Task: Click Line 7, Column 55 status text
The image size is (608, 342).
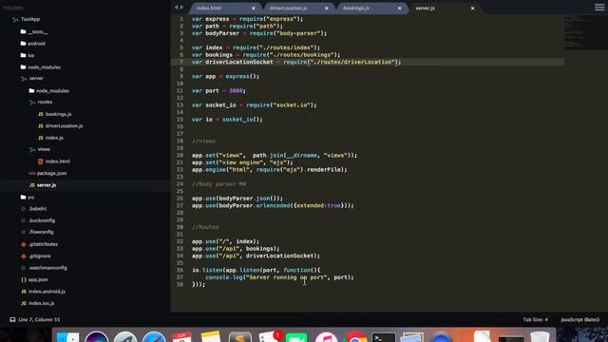Action: click(x=39, y=319)
